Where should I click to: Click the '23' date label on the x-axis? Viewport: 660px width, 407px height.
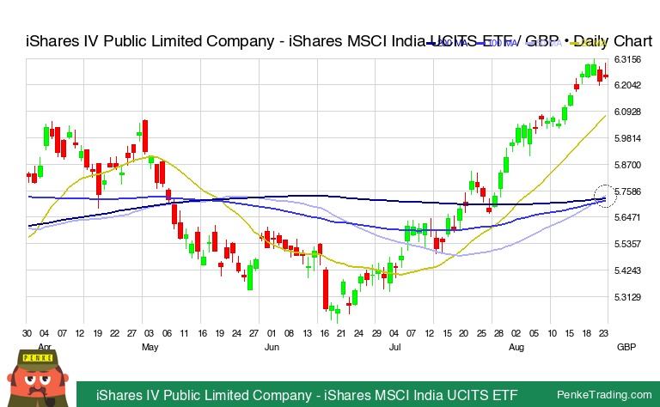[x=603, y=333]
